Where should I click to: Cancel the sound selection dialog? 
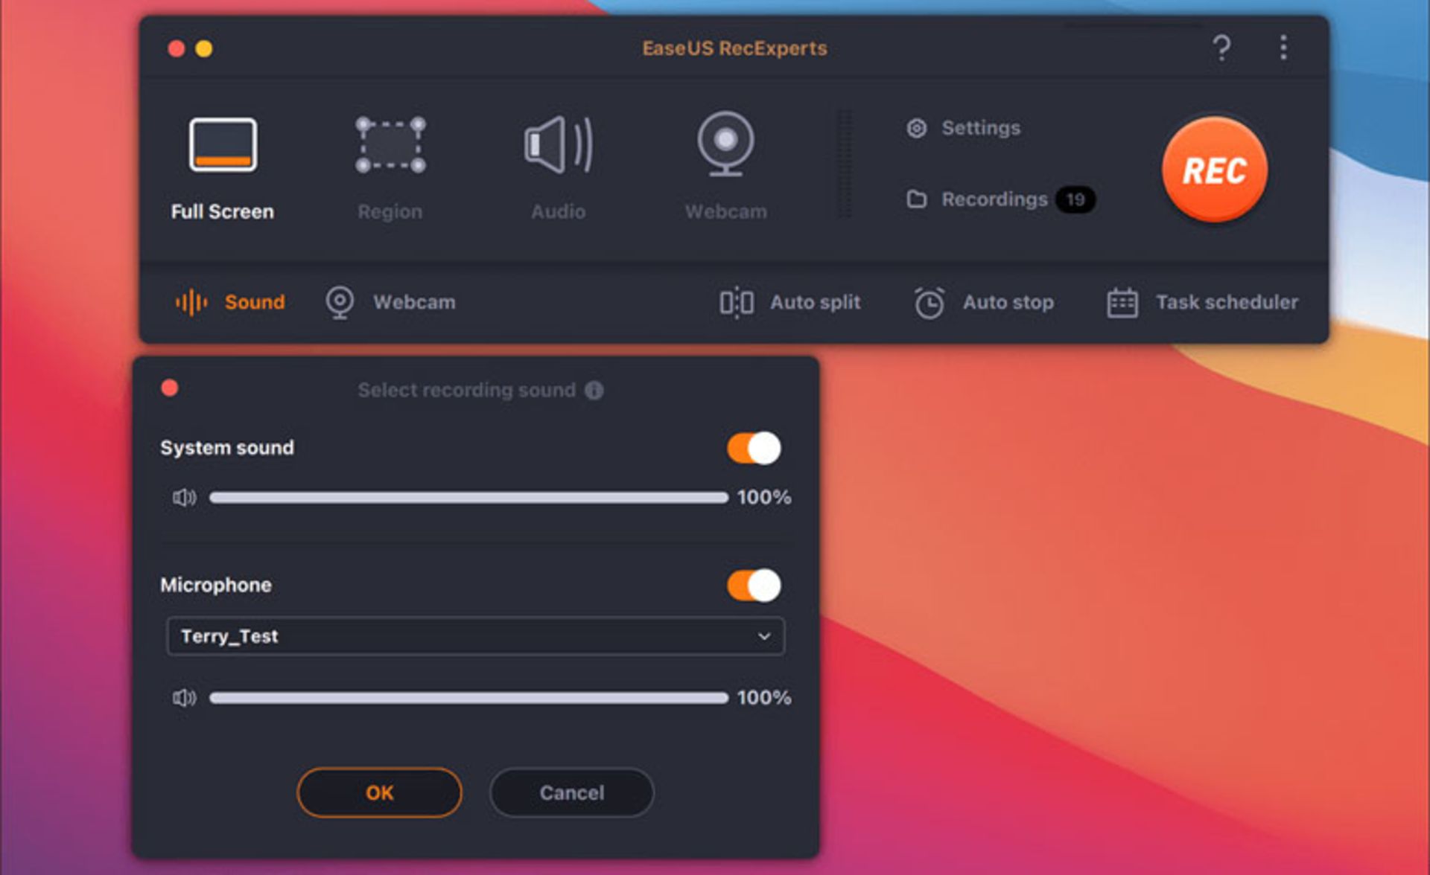pyautogui.click(x=571, y=792)
